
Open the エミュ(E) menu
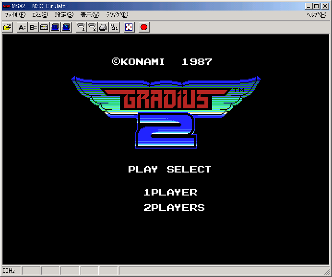[40, 15]
